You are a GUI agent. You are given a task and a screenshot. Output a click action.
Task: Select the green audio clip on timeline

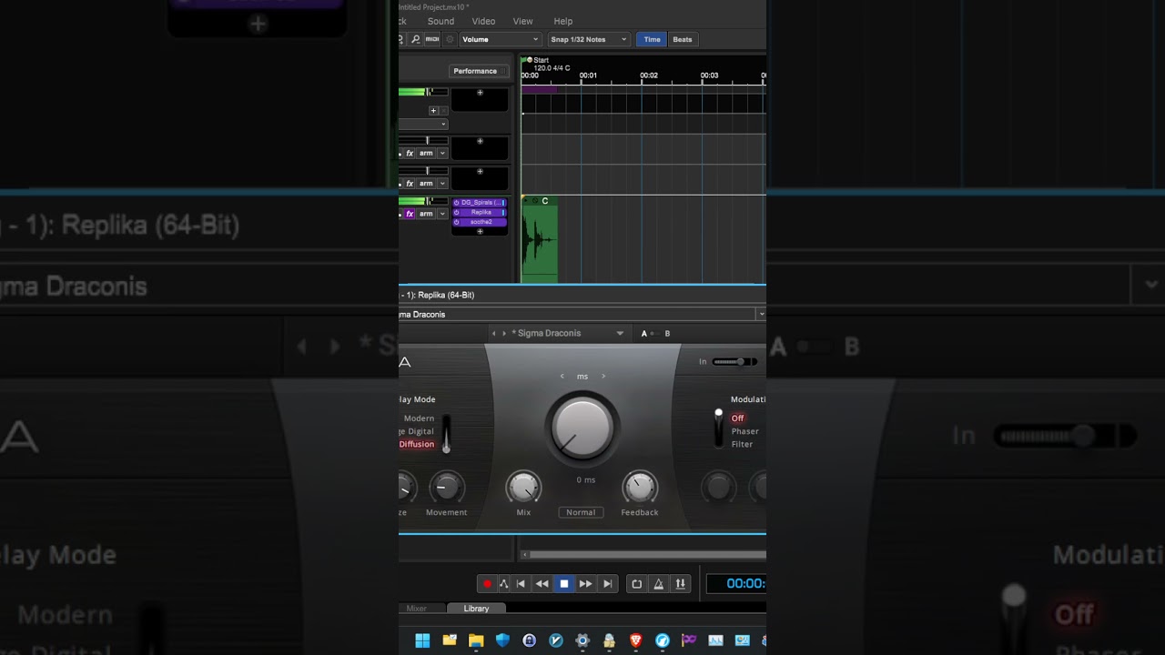(x=539, y=238)
